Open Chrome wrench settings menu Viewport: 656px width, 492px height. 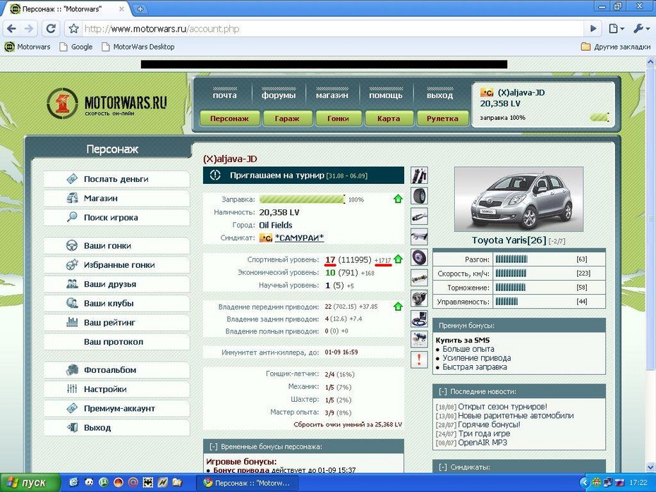(x=640, y=28)
